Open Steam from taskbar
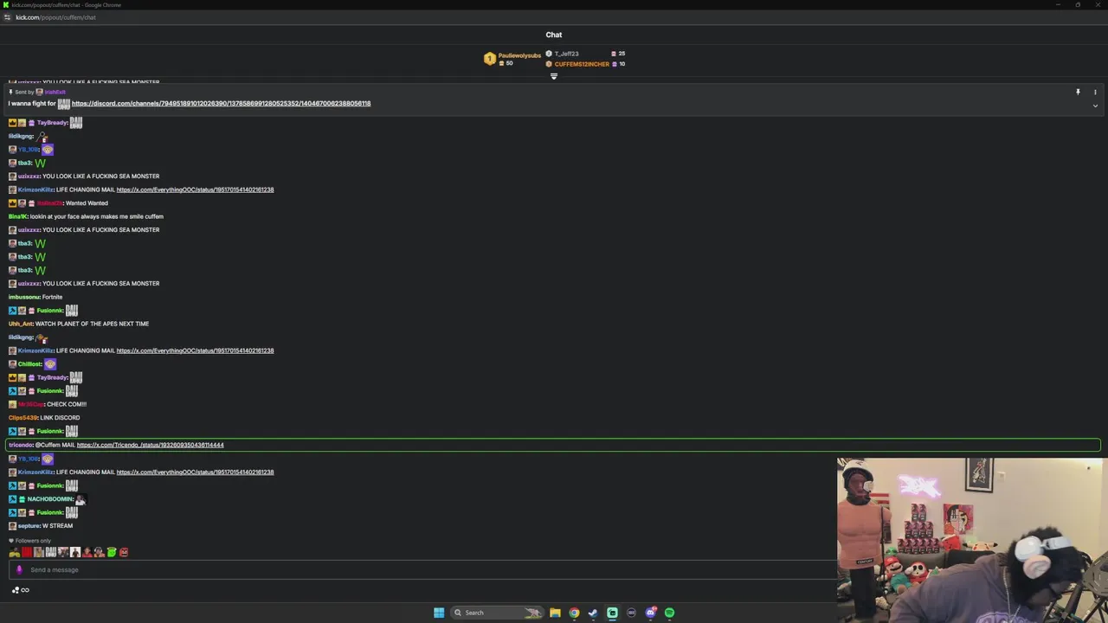 pos(593,613)
